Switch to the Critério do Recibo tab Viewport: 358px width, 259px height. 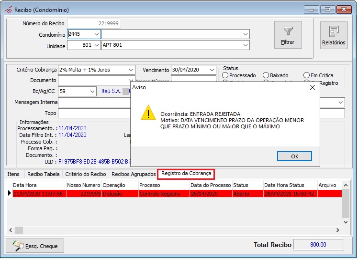[85, 174]
